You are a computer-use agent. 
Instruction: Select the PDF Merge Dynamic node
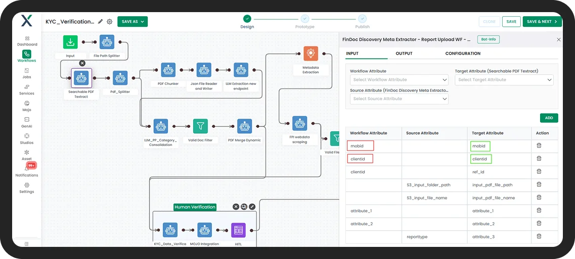244,126
